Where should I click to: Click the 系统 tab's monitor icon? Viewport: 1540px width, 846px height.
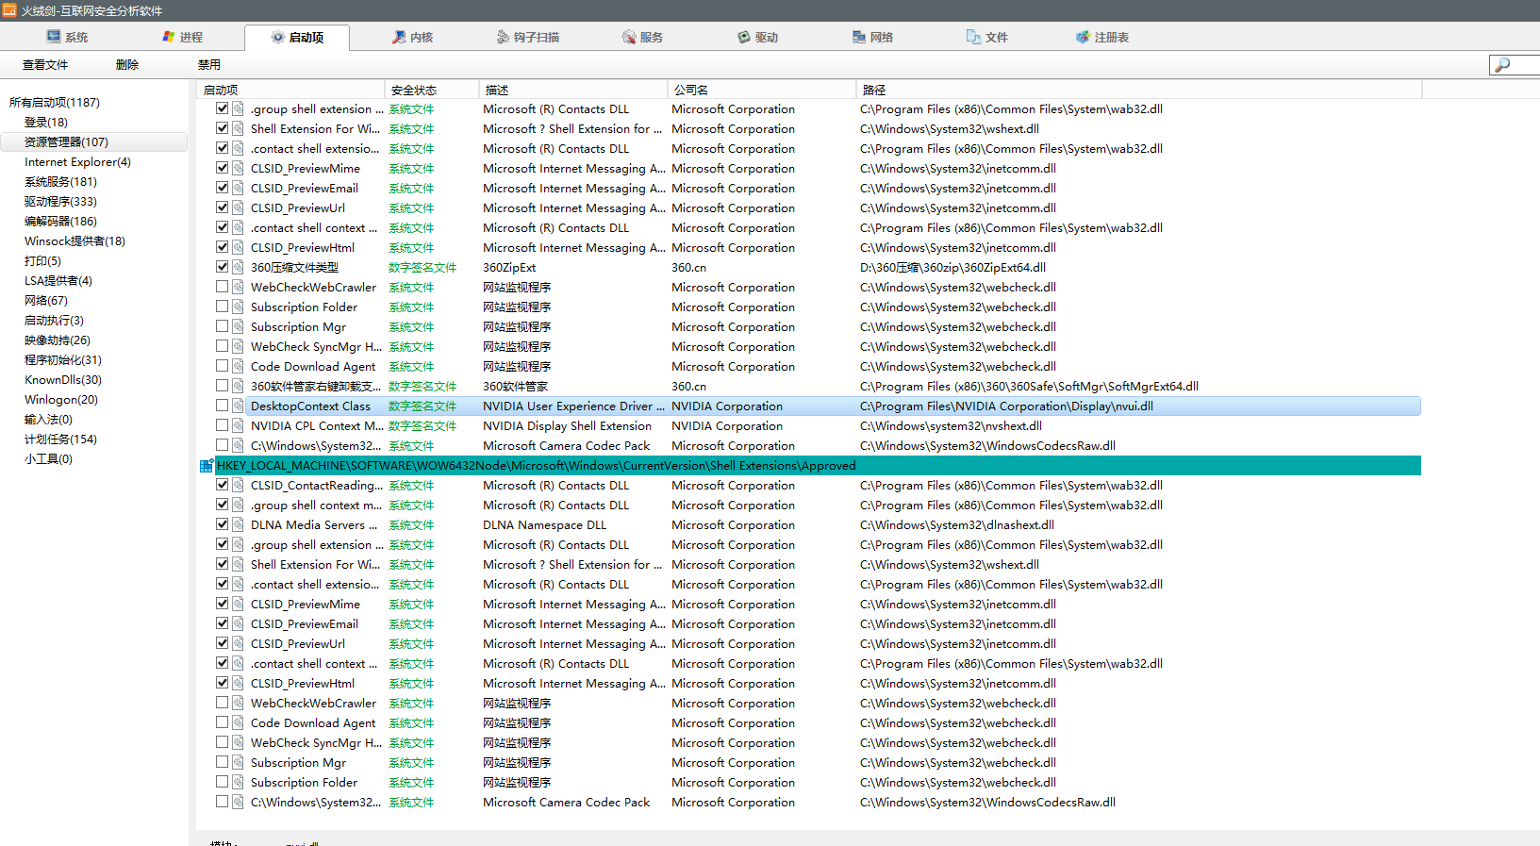click(x=54, y=37)
